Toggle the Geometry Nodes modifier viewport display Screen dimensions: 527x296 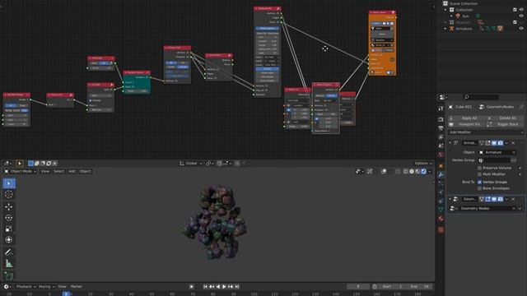tap(494, 199)
